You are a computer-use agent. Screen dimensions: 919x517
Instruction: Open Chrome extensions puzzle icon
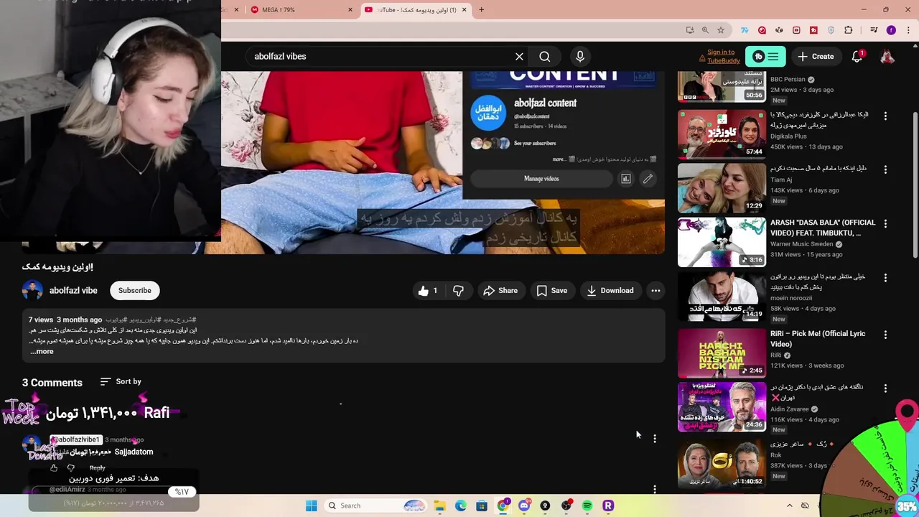click(849, 30)
